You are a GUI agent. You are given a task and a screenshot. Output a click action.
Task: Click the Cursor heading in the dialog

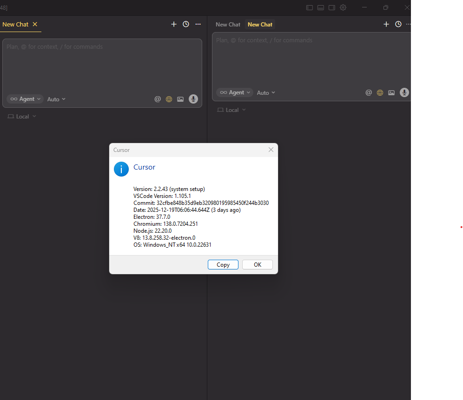tap(145, 167)
